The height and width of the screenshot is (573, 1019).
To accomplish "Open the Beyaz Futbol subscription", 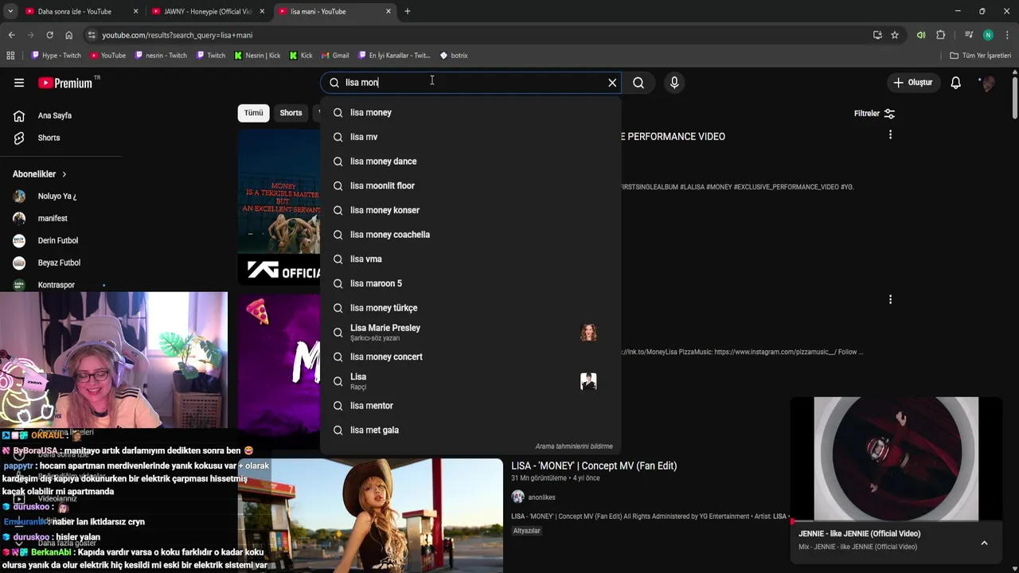I will pos(61,263).
